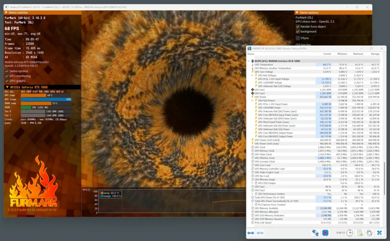Click the blue GPU usage 100% bar
Image resolution: width=390 pixels, height=241 pixels.
46,99
